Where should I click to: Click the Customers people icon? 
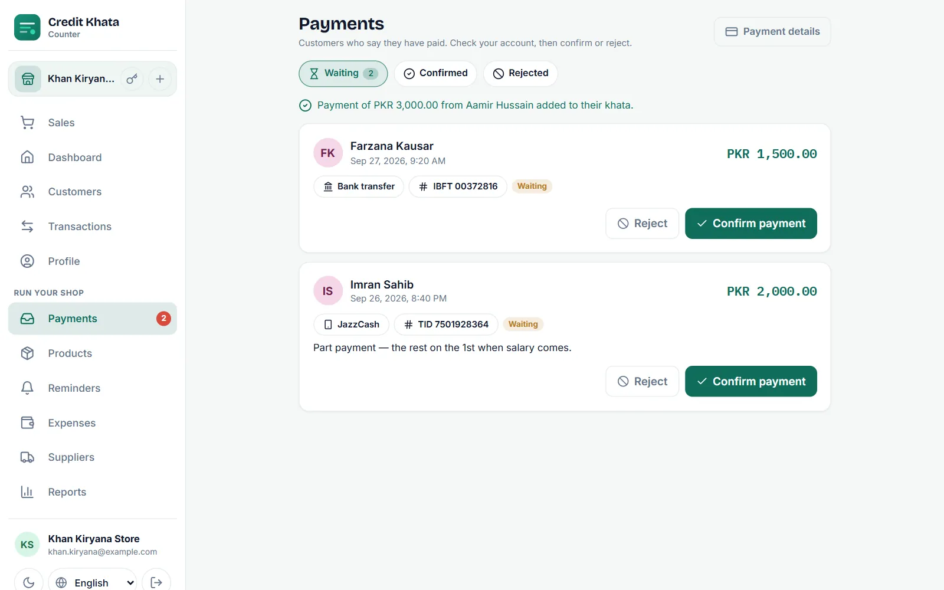[x=27, y=192]
